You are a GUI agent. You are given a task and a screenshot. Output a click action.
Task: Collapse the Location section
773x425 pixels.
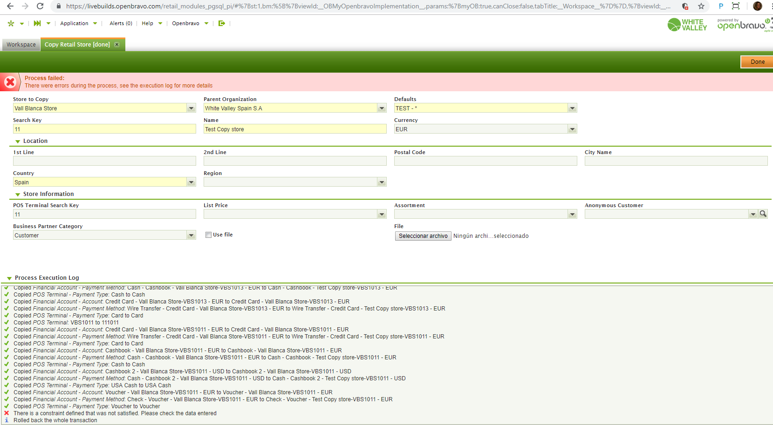coord(18,142)
